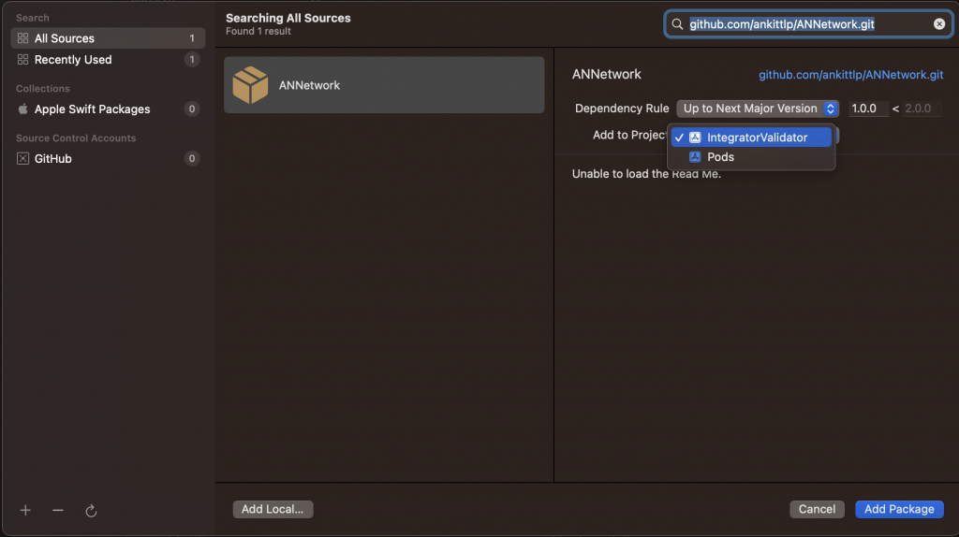Click GitHub account icon
Viewport: 959px width, 537px height.
click(x=22, y=158)
